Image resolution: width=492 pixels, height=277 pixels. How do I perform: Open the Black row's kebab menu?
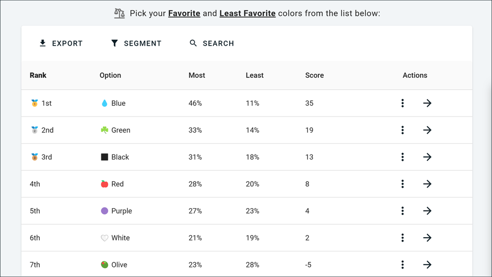[x=402, y=157]
